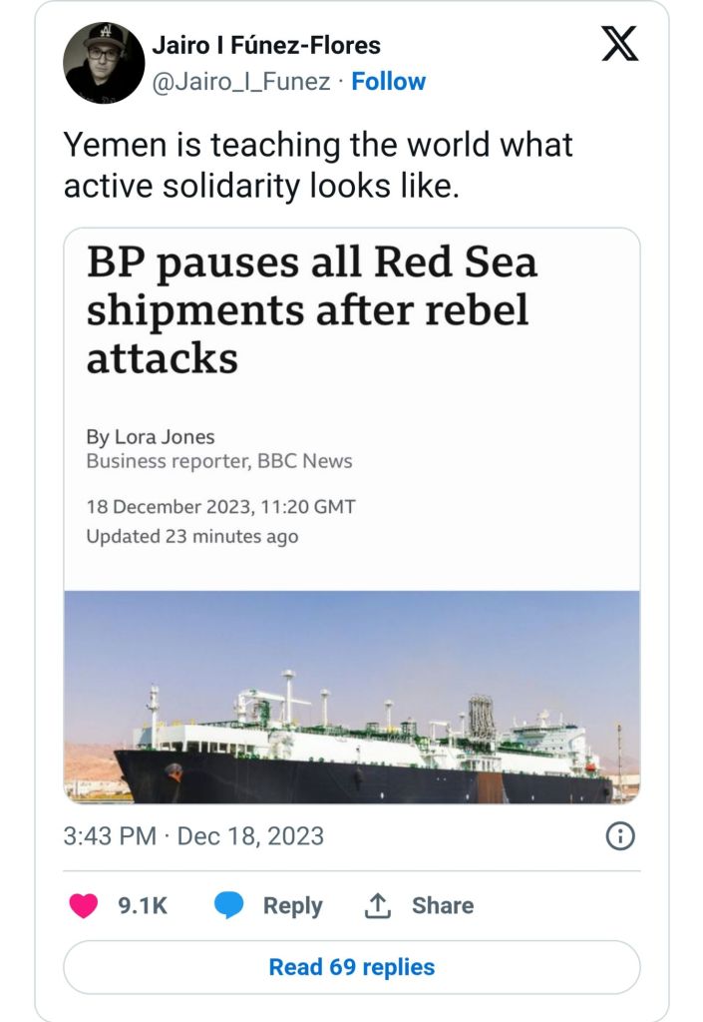Open the Jairo I Fúnez-Flores display name
This screenshot has height=1022, width=703.
click(x=265, y=45)
